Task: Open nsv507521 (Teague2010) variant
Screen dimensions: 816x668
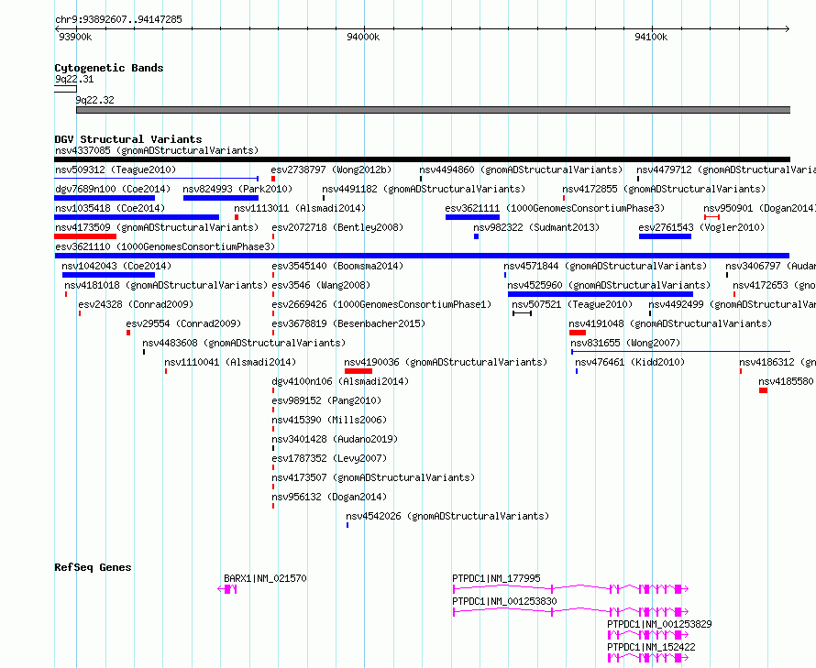Action: [572, 305]
